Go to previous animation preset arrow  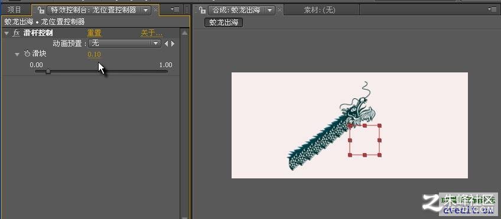(166, 44)
